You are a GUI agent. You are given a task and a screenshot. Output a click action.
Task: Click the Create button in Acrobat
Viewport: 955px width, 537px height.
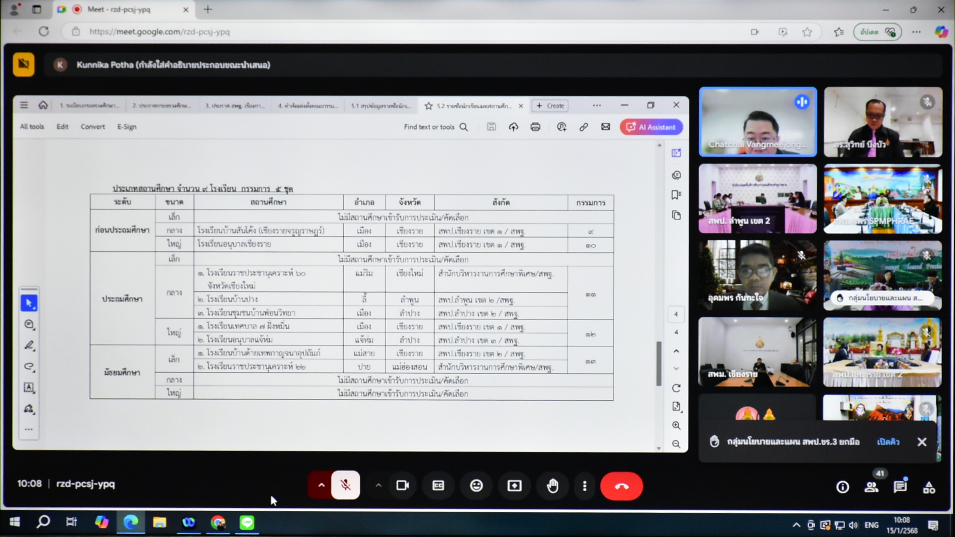coord(550,105)
